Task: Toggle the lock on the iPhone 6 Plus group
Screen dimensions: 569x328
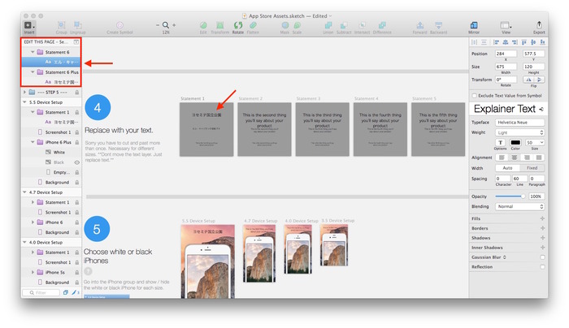Action: click(x=77, y=142)
